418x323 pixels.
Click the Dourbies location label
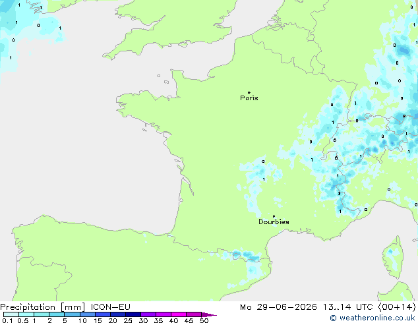274,221
